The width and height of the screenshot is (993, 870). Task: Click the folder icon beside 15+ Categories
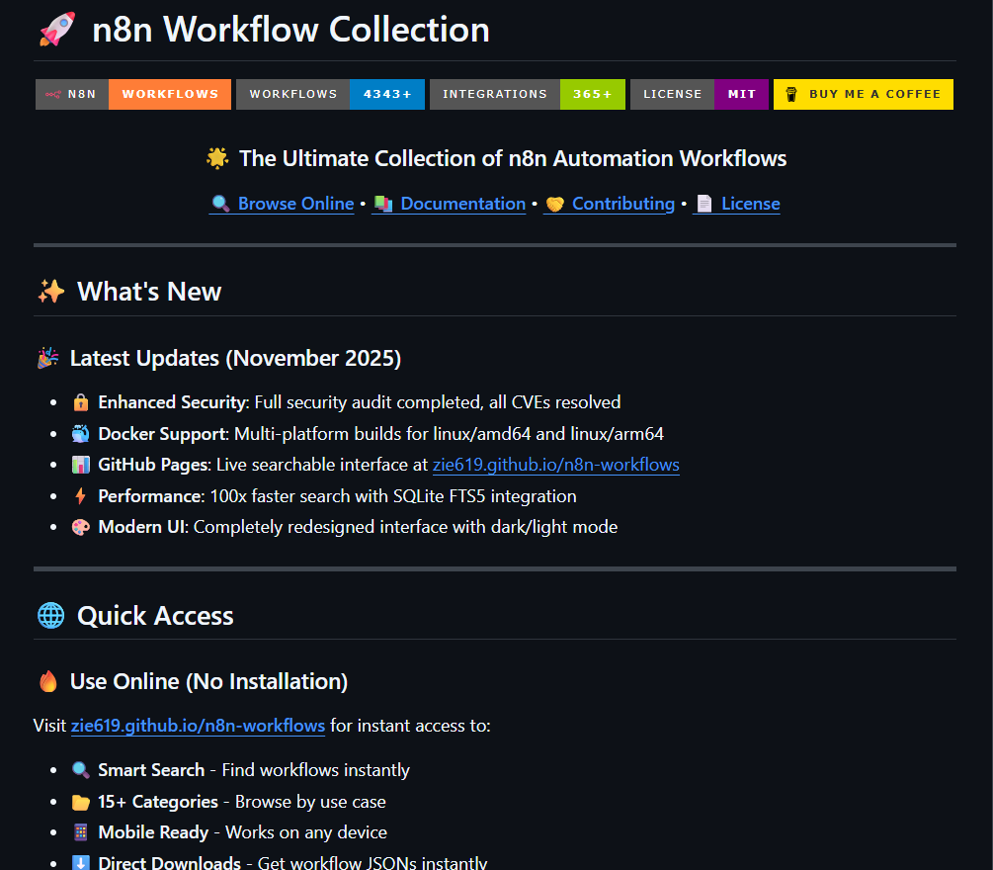[80, 802]
